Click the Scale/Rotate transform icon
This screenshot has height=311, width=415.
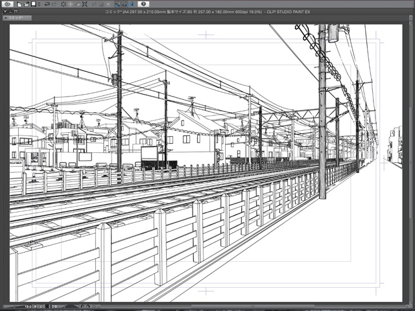coord(84,4)
